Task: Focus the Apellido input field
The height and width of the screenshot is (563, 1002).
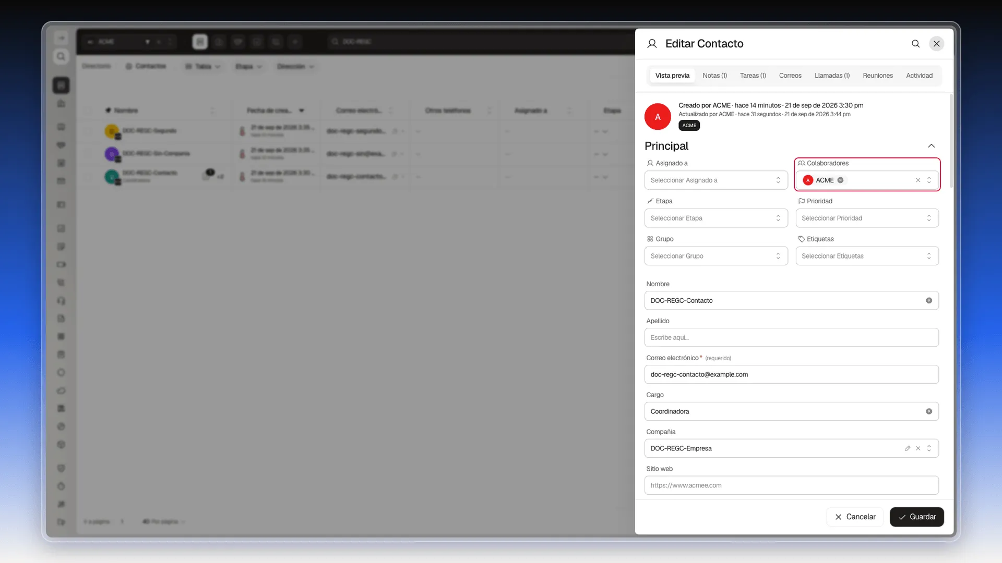Action: click(x=791, y=338)
